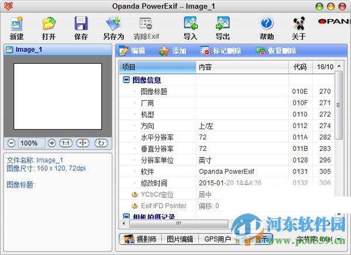The height and width of the screenshot is (255, 351).
Task: Click the 代码 column header
Action: [x=301, y=67]
